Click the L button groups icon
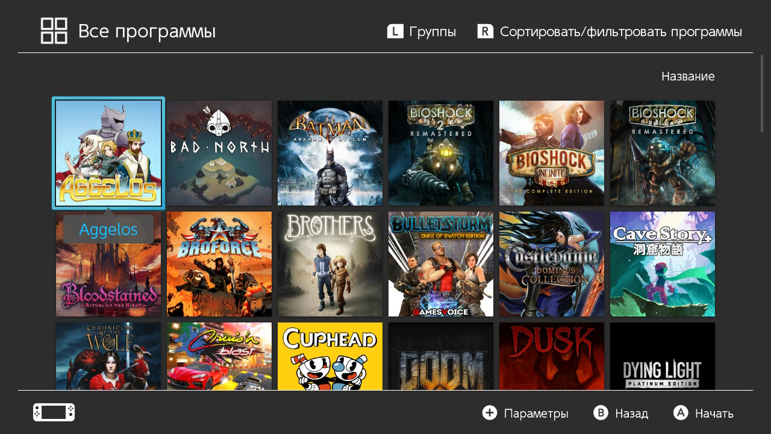The height and width of the screenshot is (434, 771). point(395,31)
